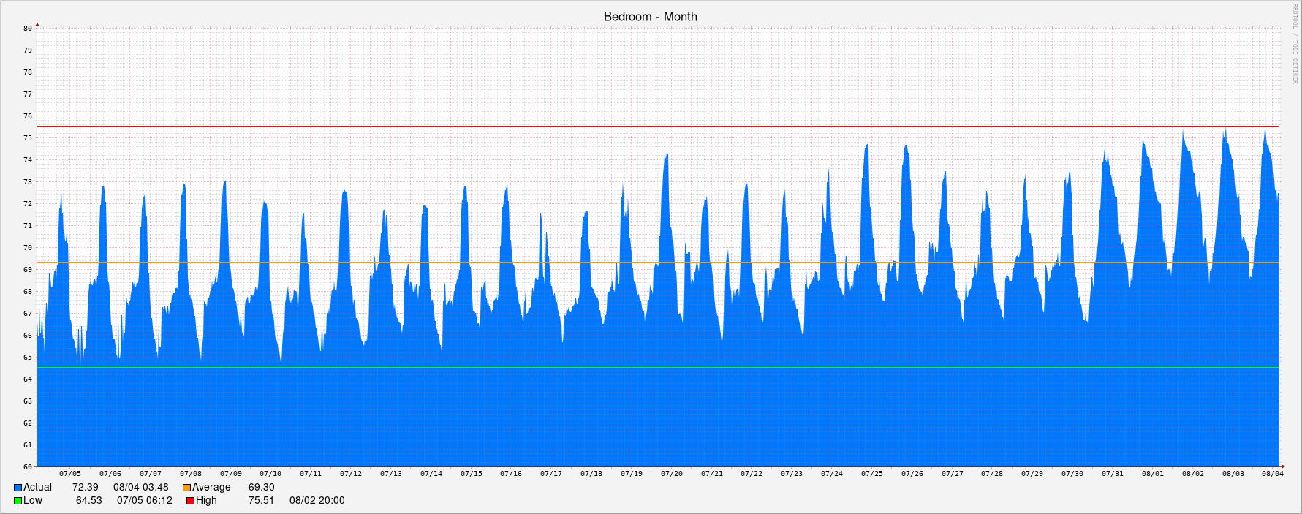
Task: Click the x-axis date label 07/22
Action: [752, 474]
